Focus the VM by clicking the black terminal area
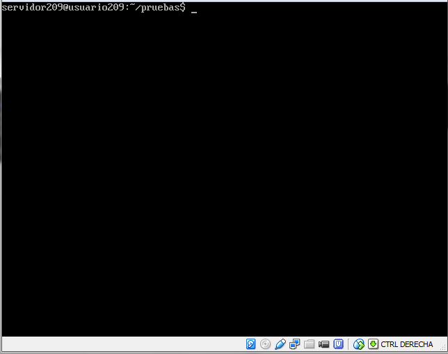 [223, 174]
